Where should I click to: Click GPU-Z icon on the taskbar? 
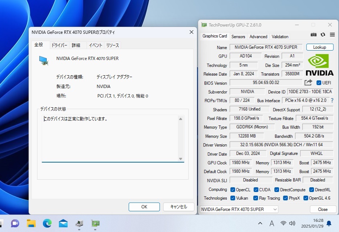click(95, 223)
